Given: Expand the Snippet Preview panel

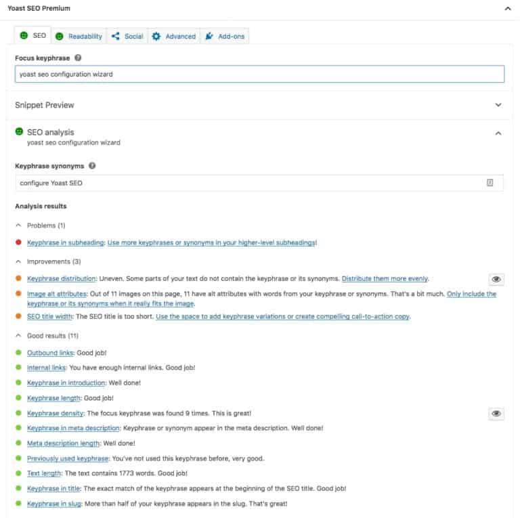Looking at the screenshot, I should (498, 106).
